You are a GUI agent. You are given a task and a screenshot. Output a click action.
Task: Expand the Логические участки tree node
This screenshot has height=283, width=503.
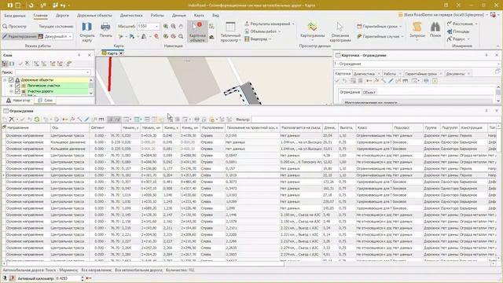(x=11, y=86)
